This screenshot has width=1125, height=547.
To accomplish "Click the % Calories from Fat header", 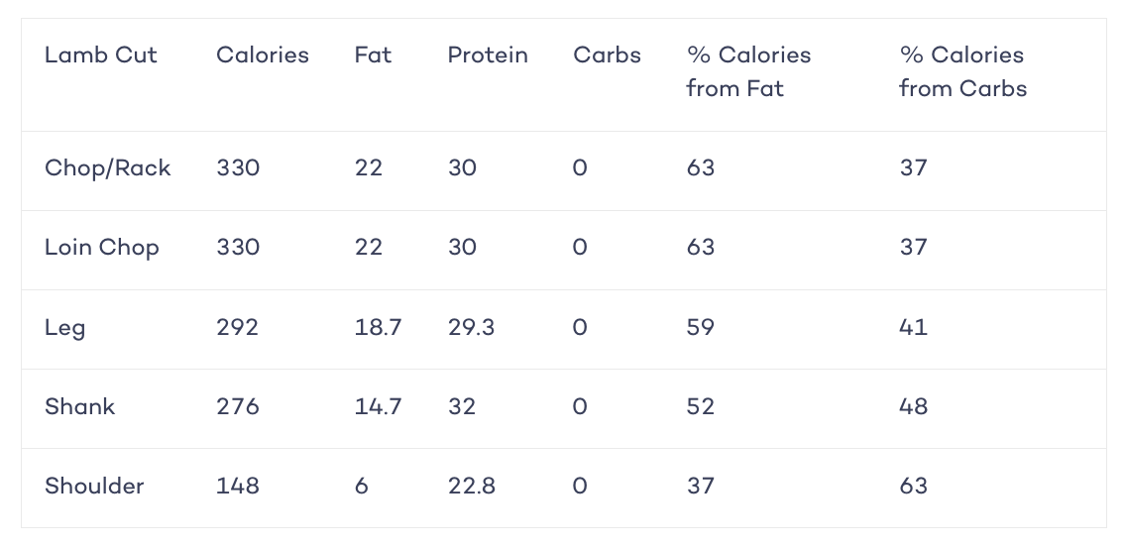I will [x=749, y=71].
